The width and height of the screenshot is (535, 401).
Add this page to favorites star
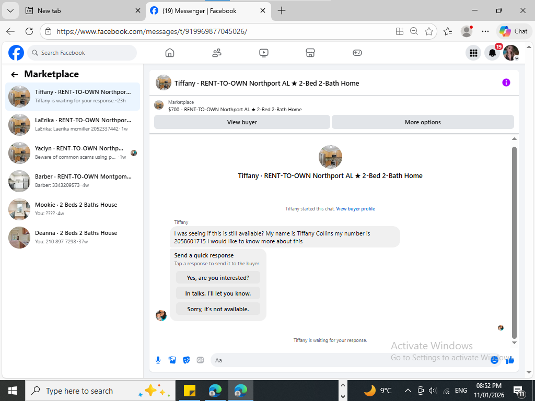coord(429,31)
